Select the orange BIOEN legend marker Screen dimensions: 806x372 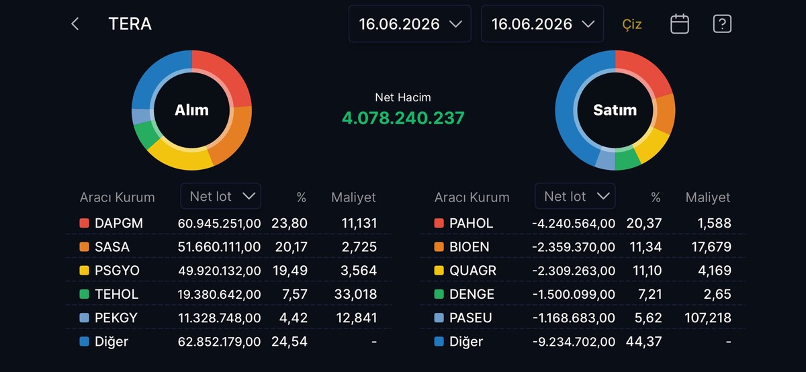pos(439,247)
